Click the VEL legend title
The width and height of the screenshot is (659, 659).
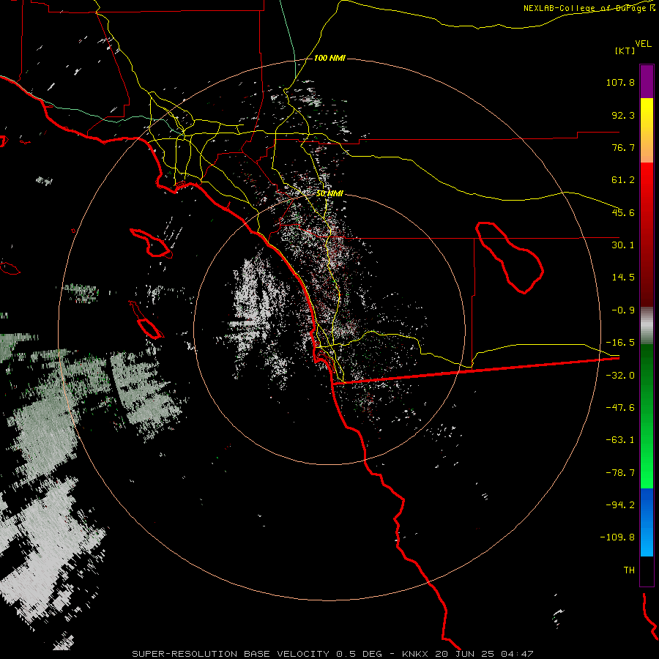pos(643,44)
